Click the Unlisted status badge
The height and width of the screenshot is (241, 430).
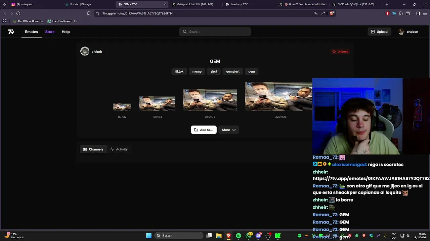pyautogui.click(x=340, y=52)
